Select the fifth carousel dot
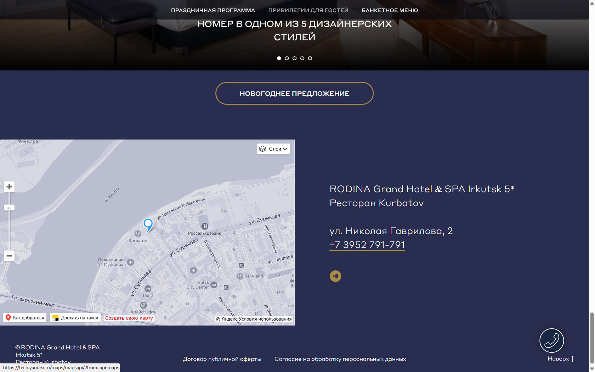This screenshot has height=372, width=595. click(x=310, y=58)
